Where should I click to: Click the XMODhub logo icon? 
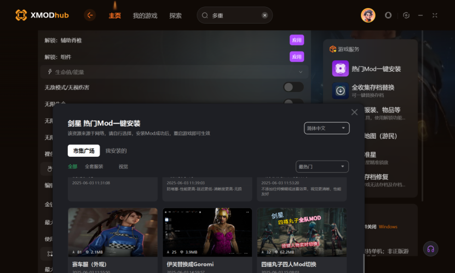click(x=21, y=15)
